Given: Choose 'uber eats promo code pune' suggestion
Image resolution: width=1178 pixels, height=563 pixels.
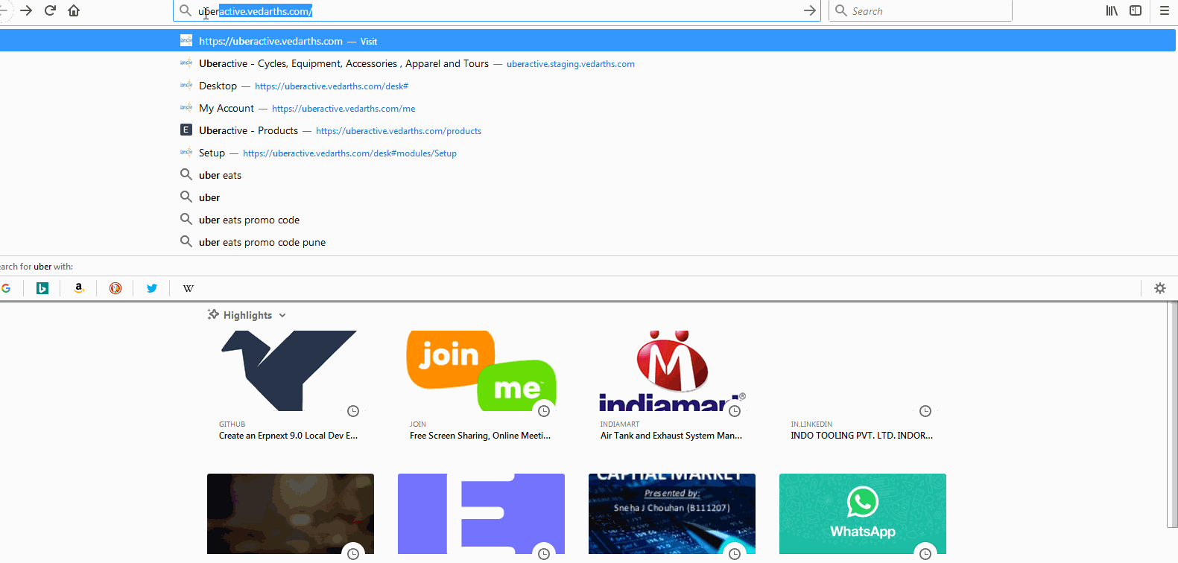Looking at the screenshot, I should 588,242.
